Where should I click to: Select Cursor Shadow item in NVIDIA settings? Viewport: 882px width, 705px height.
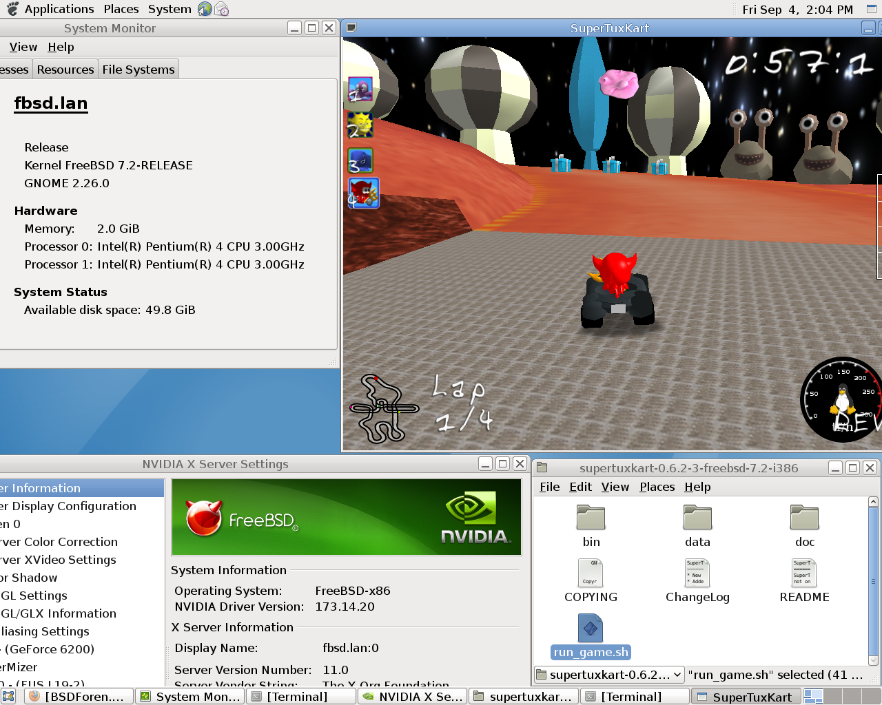(82, 578)
